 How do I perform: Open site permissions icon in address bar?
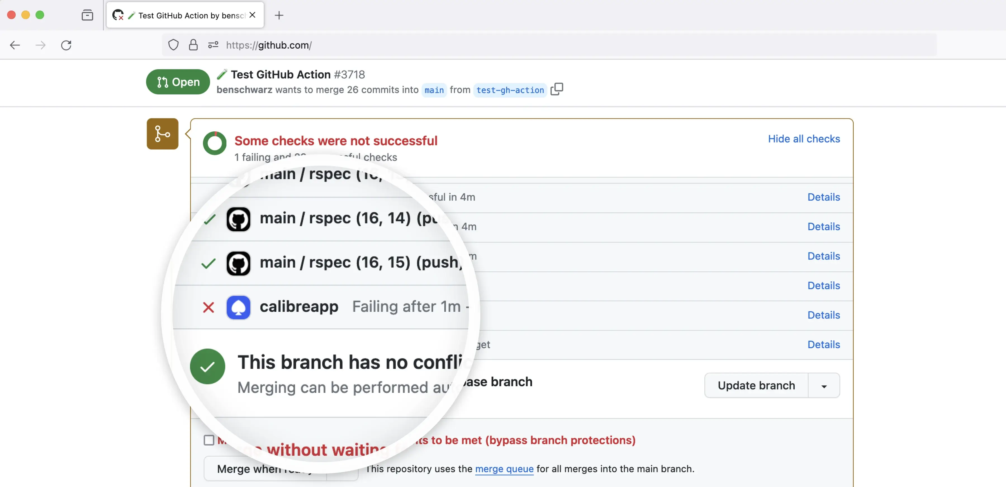tap(213, 45)
